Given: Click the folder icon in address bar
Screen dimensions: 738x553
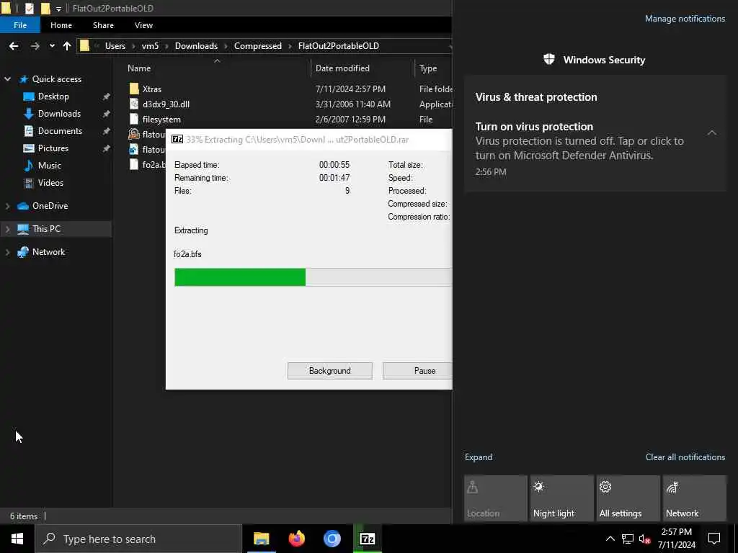Looking at the screenshot, I should (x=85, y=45).
